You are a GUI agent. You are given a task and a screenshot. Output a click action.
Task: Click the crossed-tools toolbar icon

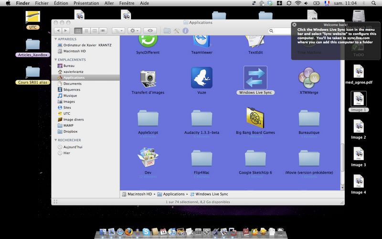176,31
